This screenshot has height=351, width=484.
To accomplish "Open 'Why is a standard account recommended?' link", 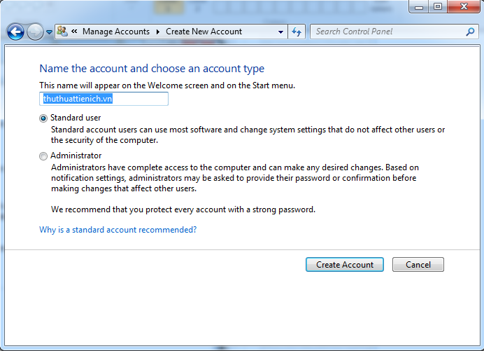I will [x=118, y=230].
